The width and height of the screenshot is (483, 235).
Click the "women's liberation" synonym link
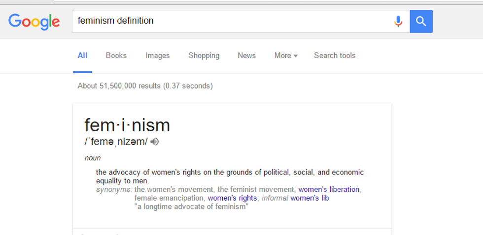pos(329,189)
